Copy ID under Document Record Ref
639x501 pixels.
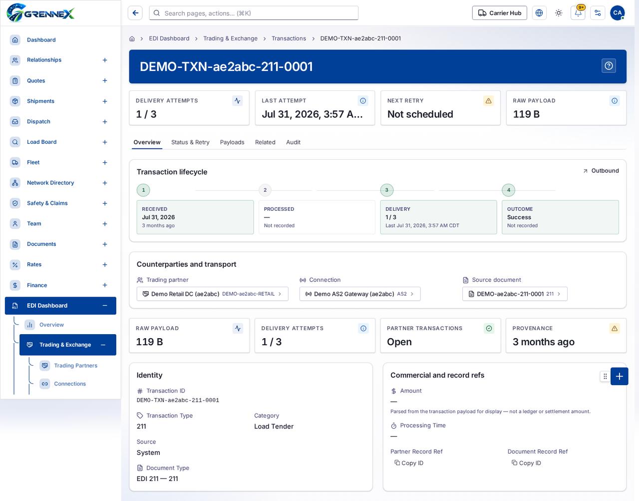click(526, 463)
